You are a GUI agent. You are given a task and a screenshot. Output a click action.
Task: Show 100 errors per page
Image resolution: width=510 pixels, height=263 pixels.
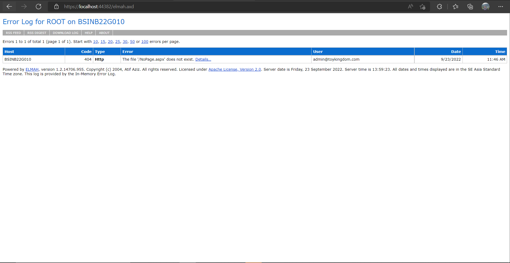(145, 42)
